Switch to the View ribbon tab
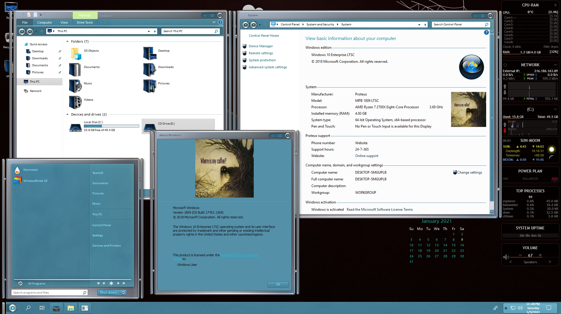The width and height of the screenshot is (561, 314). click(64, 22)
